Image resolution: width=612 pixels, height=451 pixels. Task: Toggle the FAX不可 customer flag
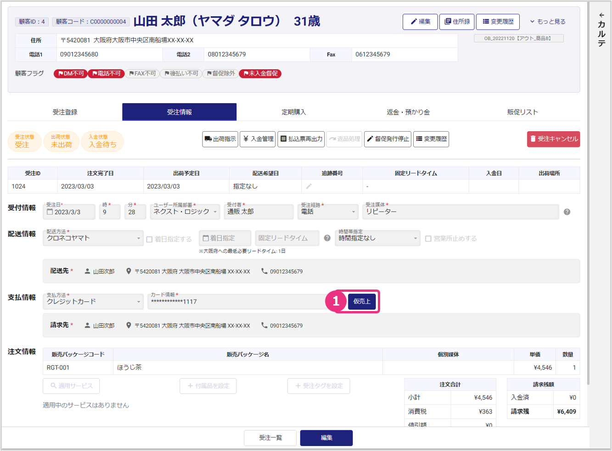coord(142,73)
